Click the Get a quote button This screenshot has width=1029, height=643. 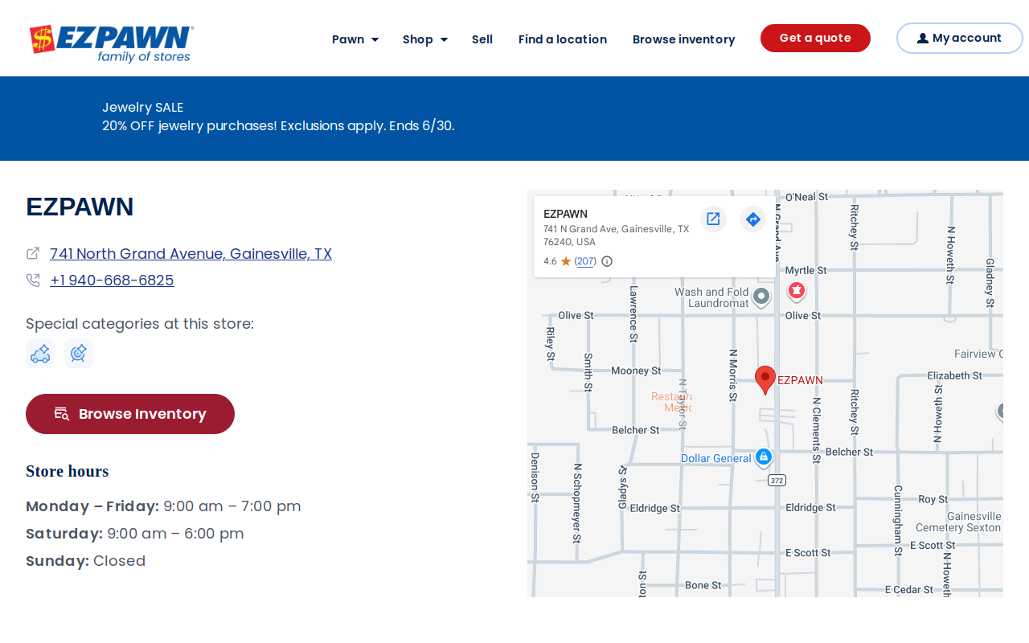pyautogui.click(x=815, y=38)
